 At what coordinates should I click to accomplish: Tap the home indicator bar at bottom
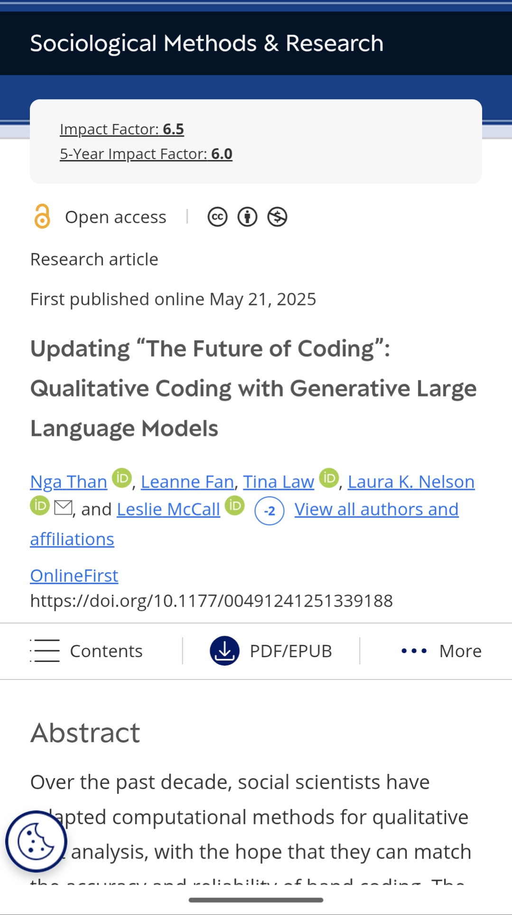(256, 900)
